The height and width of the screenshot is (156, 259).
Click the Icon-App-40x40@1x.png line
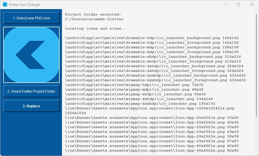click(152, 146)
